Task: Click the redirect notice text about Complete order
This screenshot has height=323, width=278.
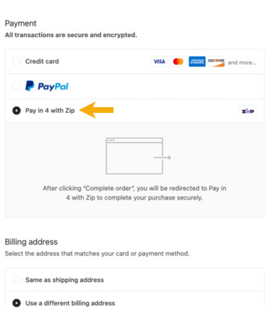Action: [135, 193]
